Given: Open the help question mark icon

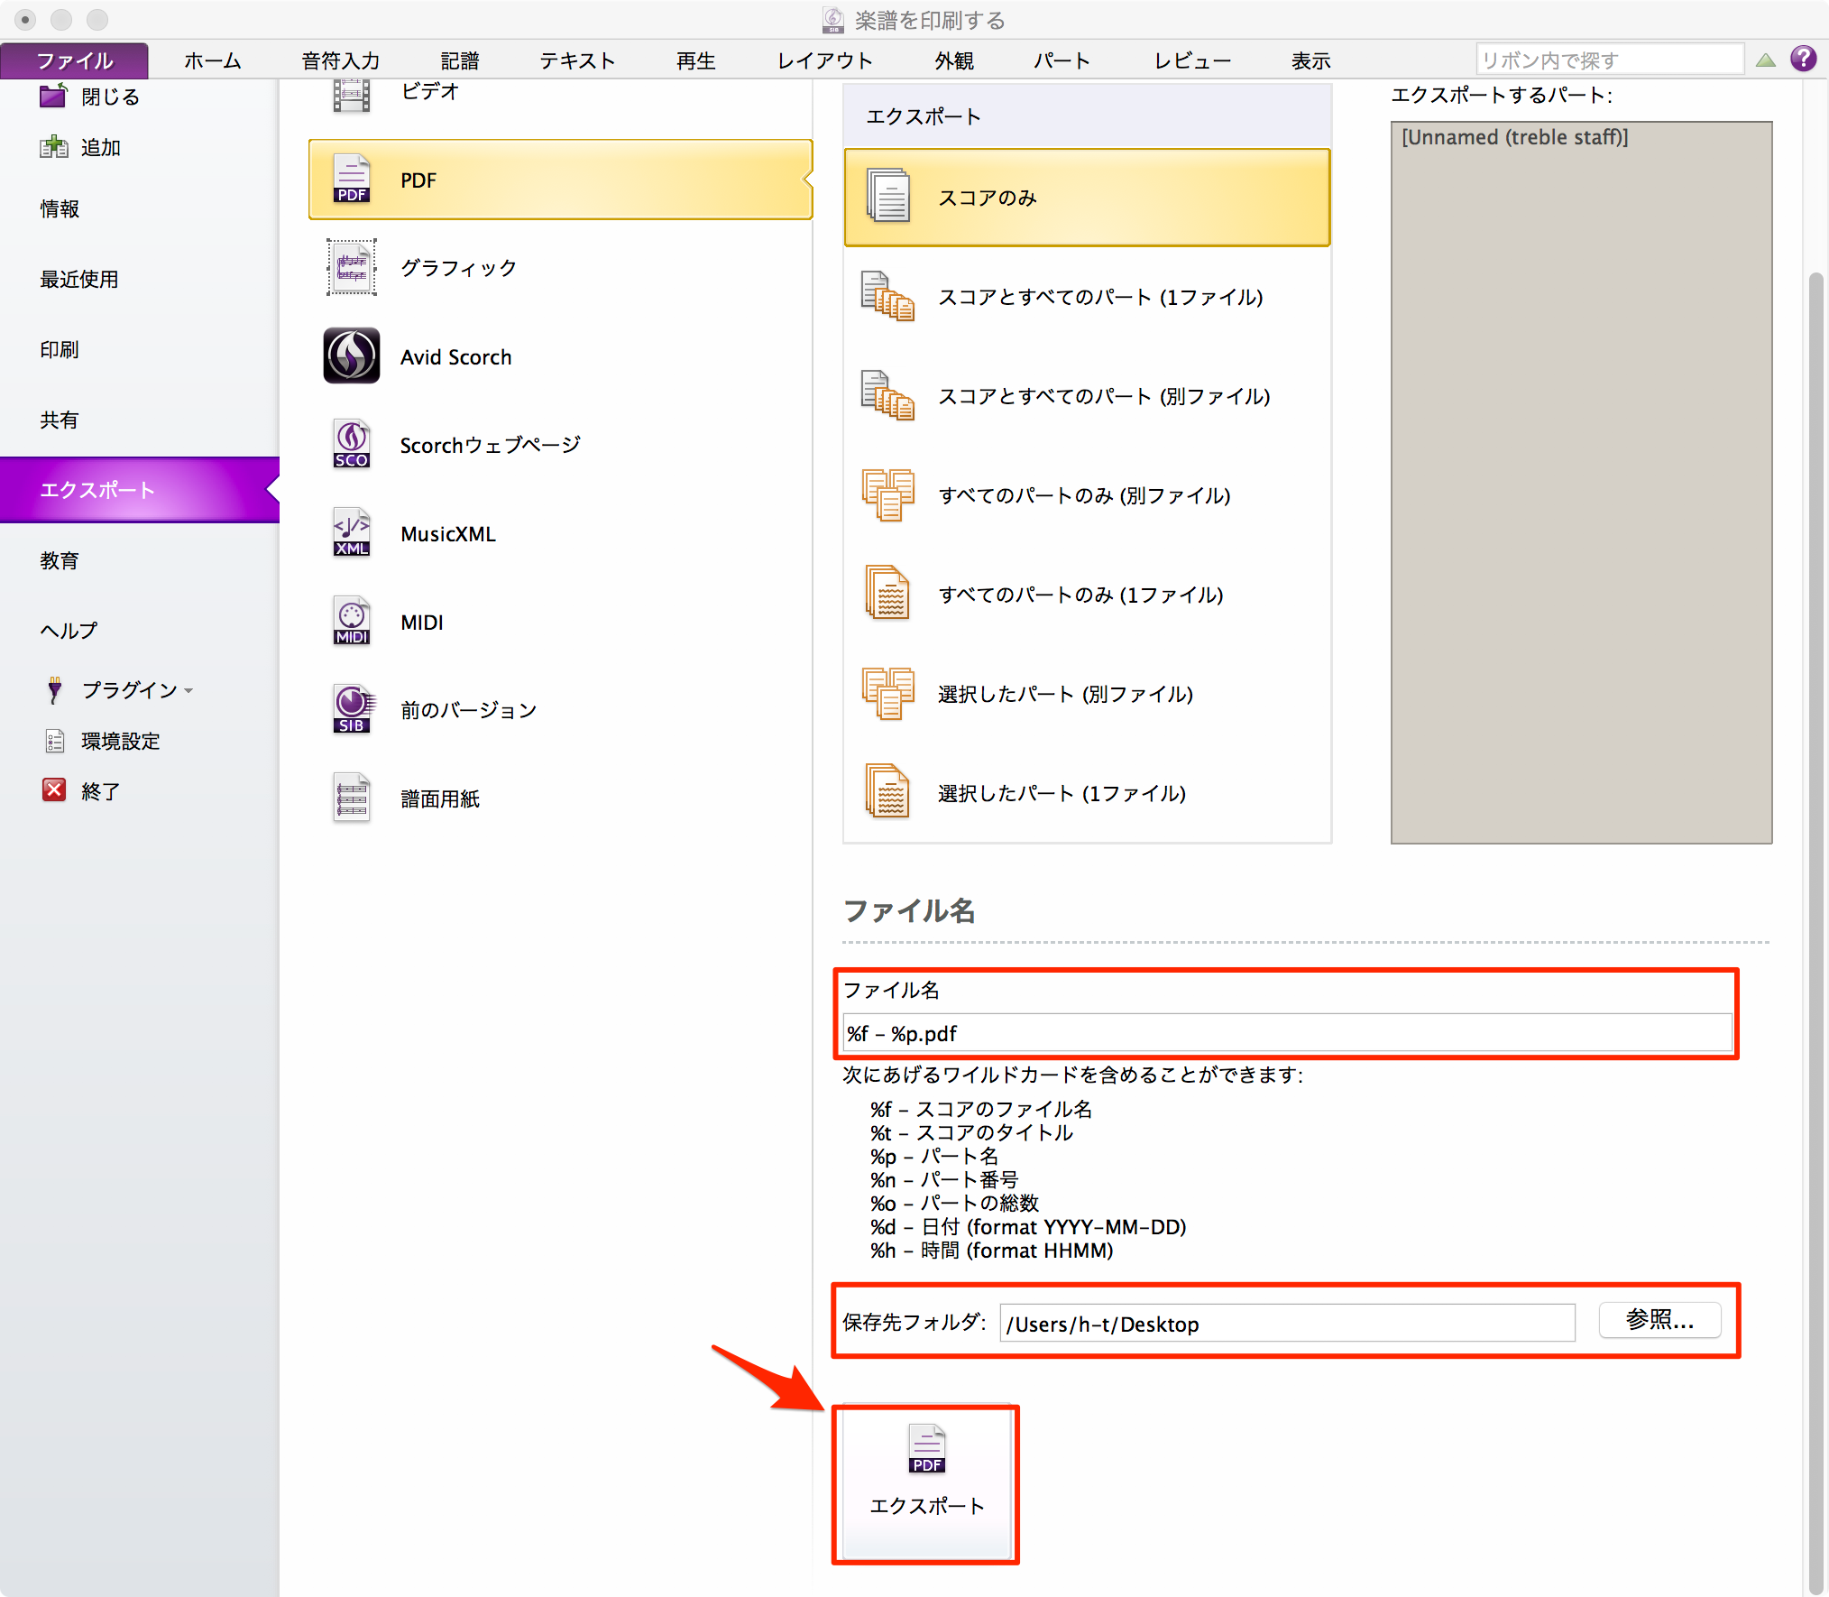Looking at the screenshot, I should point(1803,59).
